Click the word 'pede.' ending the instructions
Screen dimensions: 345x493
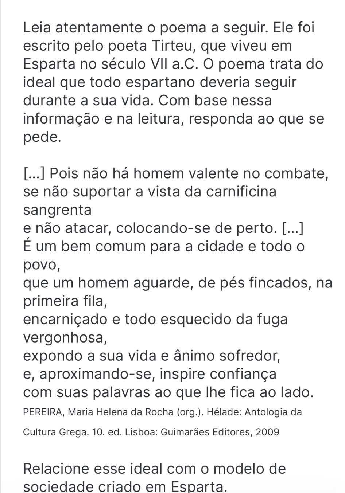[42, 137]
